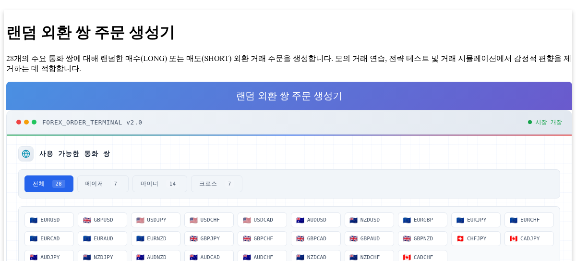Screen dimensions: 576x261
Task: Select the NZDCAD pair
Action: (x=315, y=256)
